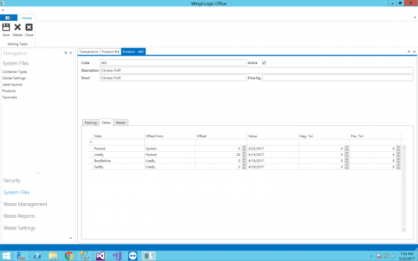The image size is (418, 261).
Task: Save the product with the Save icon
Action: pyautogui.click(x=6, y=29)
